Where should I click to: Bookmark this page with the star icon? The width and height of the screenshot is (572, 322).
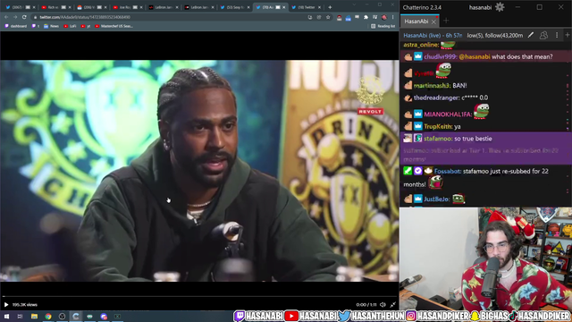pyautogui.click(x=328, y=17)
